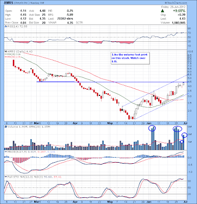
Task: Click the (Amyris Inc.) company name
Action: point(21,3)
